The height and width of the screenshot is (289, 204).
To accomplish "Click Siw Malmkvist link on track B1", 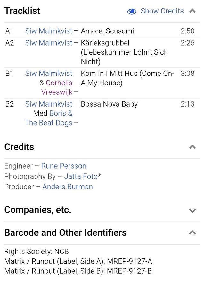I will pyautogui.click(x=49, y=74).
